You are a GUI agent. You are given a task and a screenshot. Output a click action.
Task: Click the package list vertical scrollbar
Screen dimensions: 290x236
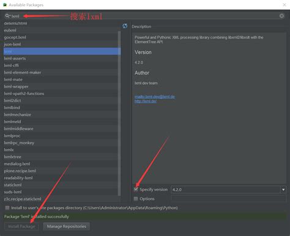[x=119, y=113]
